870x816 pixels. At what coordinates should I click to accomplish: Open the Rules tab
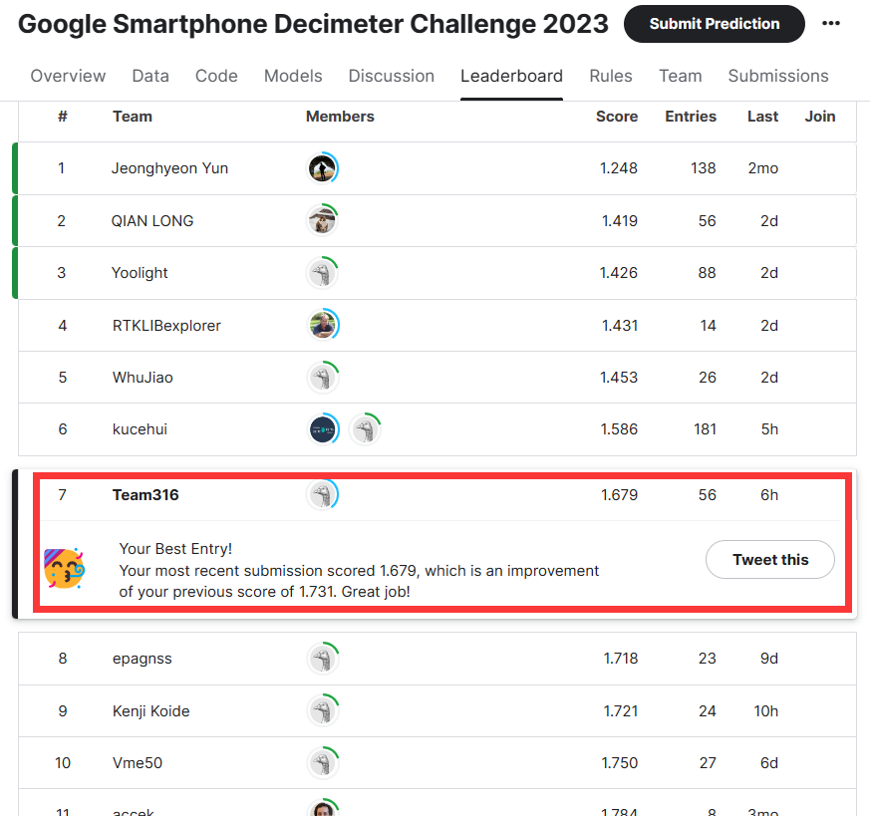point(611,76)
